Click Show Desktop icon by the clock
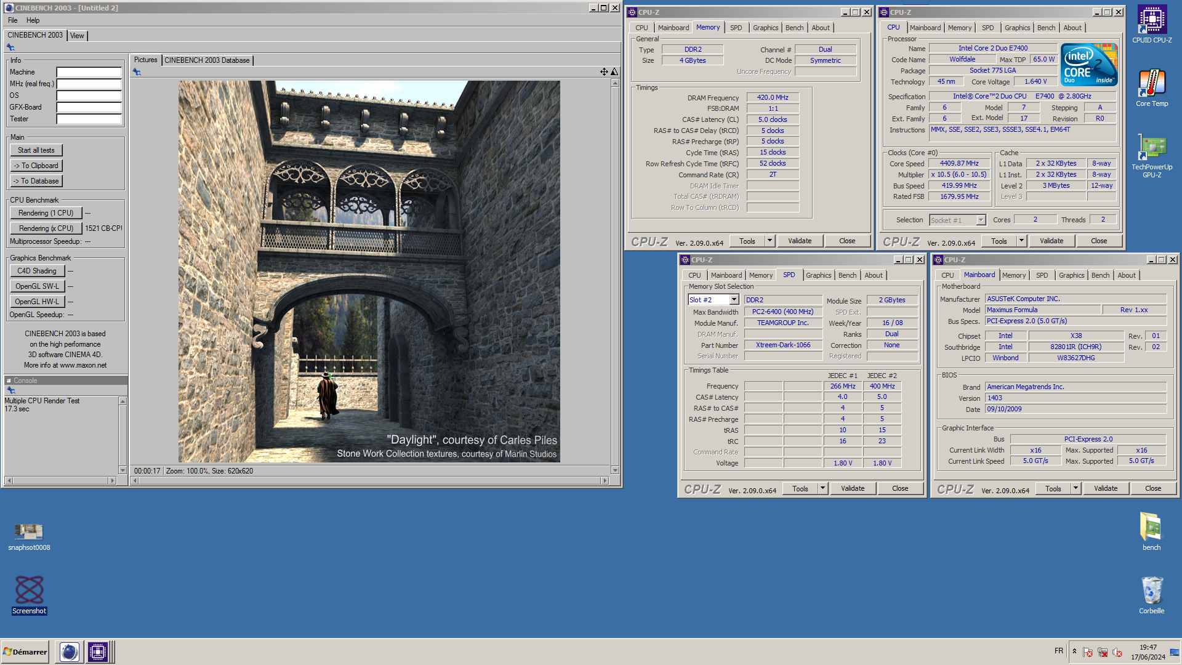Image resolution: width=1182 pixels, height=665 pixels. 1175,652
